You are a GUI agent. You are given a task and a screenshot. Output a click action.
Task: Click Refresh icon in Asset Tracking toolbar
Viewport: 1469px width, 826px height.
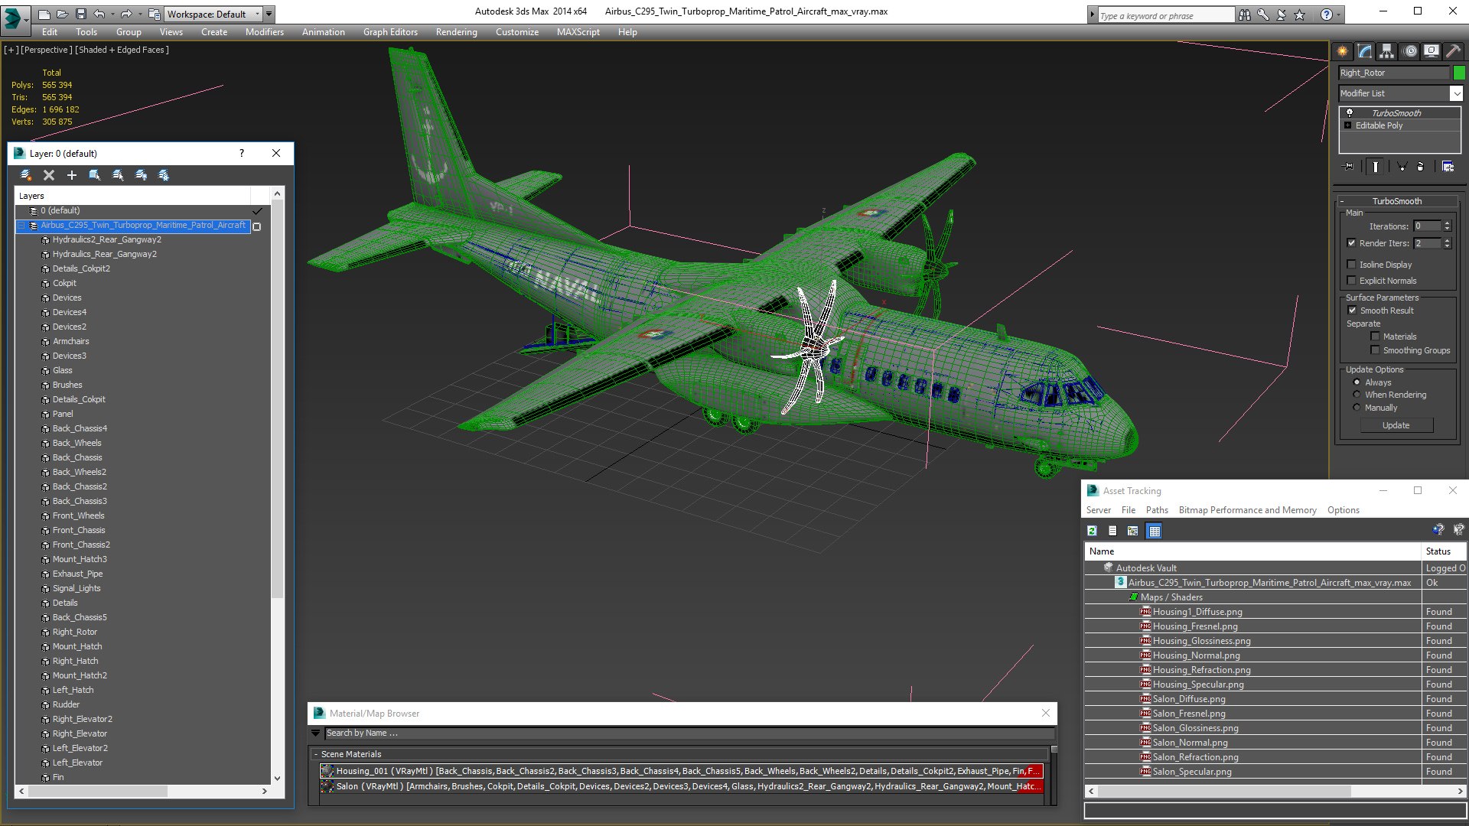[1093, 531]
